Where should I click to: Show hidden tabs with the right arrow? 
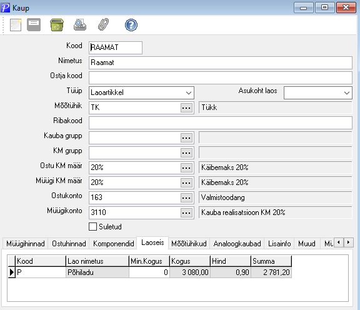pyautogui.click(x=349, y=242)
